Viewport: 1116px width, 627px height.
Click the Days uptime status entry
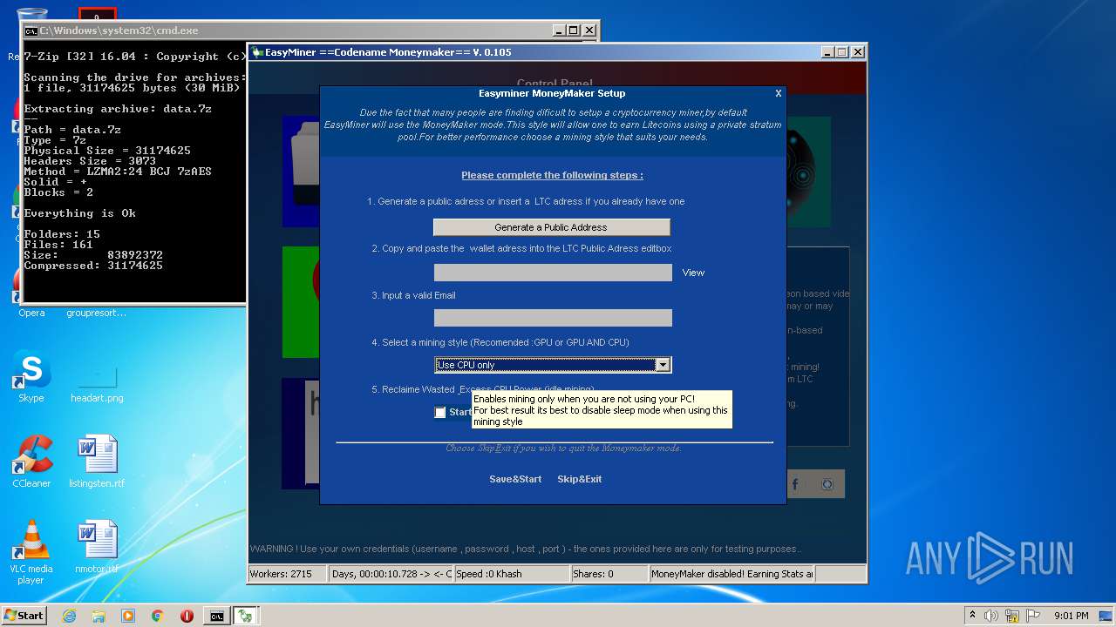391,574
